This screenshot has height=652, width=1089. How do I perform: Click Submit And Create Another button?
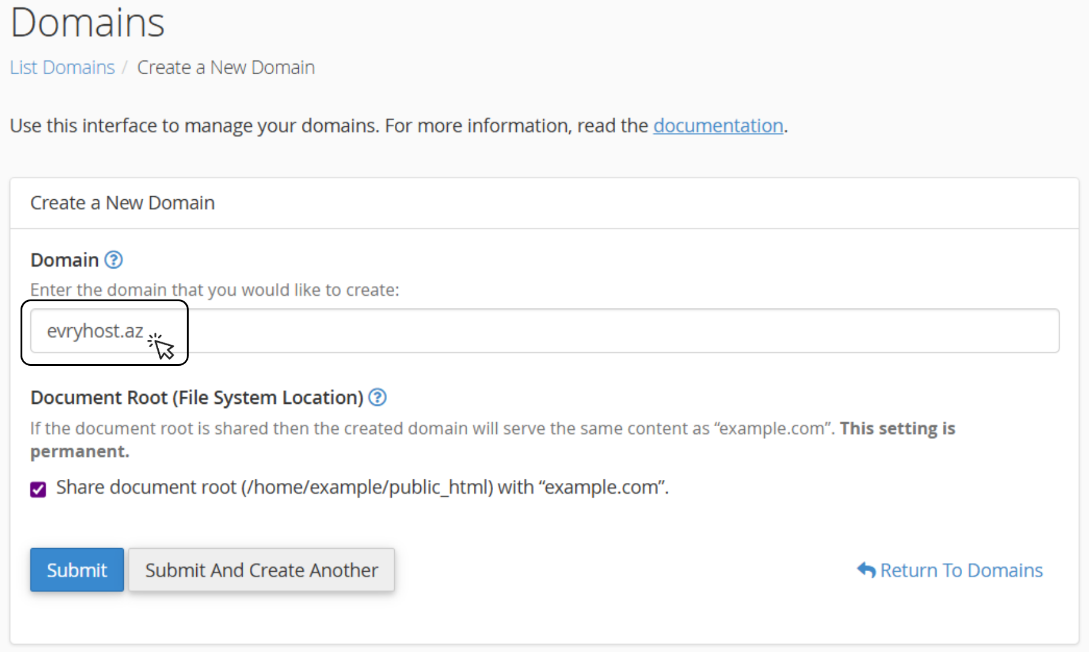coord(261,570)
